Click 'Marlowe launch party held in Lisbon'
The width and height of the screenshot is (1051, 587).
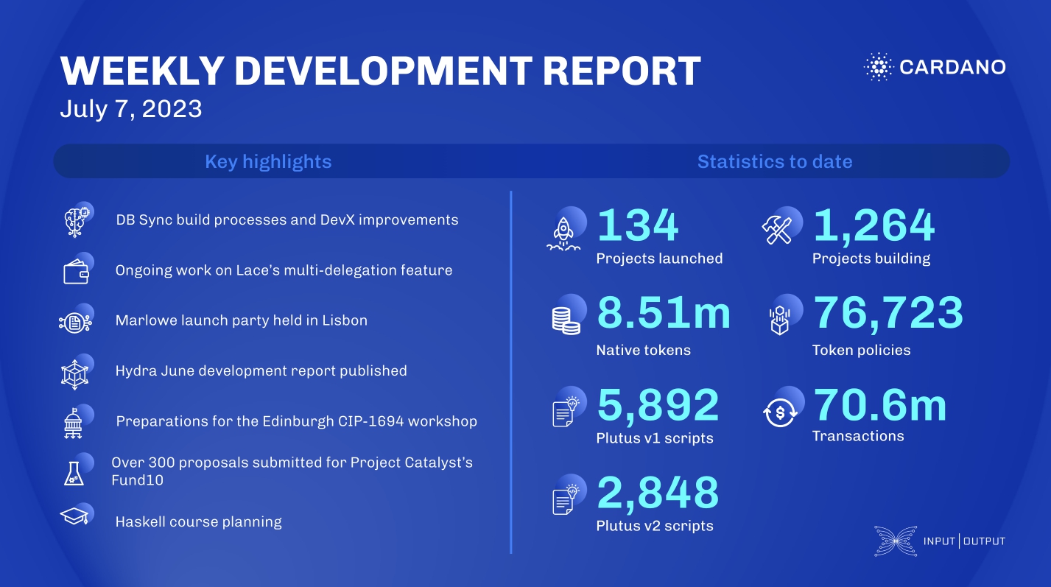click(242, 320)
